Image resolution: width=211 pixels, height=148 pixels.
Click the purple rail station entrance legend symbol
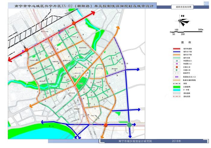(x=177, y=77)
